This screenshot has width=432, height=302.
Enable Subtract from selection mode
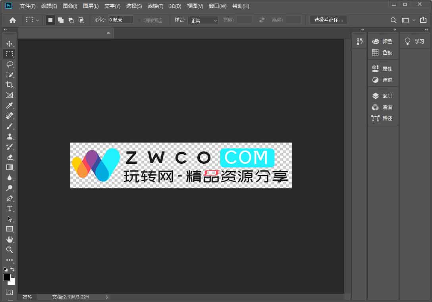(71, 20)
